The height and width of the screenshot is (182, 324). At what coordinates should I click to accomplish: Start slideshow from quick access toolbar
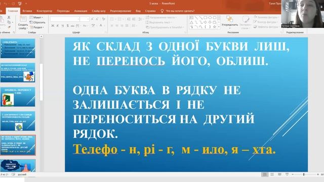[x=20, y=4]
